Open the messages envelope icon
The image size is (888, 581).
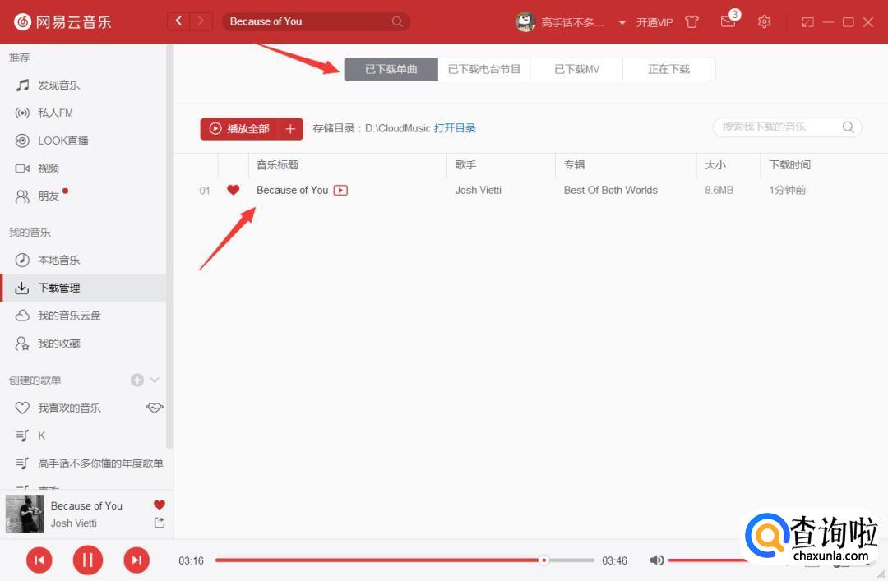(728, 22)
